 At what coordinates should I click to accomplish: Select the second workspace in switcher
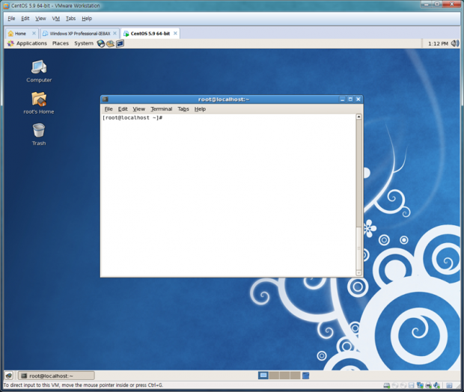point(274,376)
